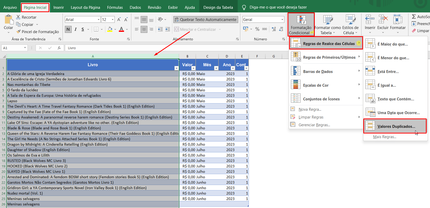430x208 pixels.
Task: Align text right
Action: click(x=151, y=29)
